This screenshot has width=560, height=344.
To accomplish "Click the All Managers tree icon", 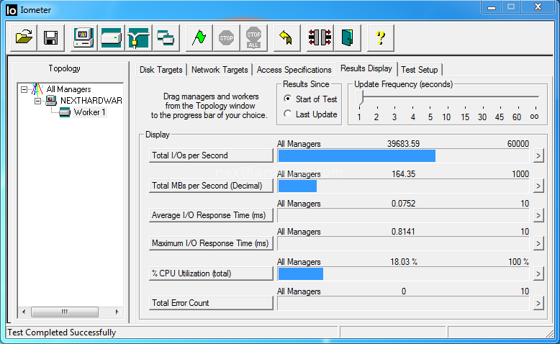I will 37,89.
